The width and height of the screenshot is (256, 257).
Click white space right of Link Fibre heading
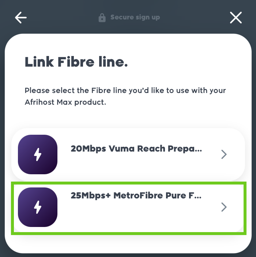190,62
